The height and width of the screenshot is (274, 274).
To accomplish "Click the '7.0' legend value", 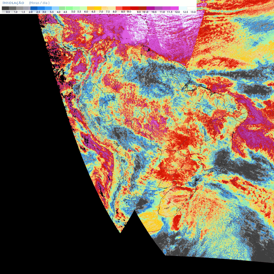I will 101,12.
